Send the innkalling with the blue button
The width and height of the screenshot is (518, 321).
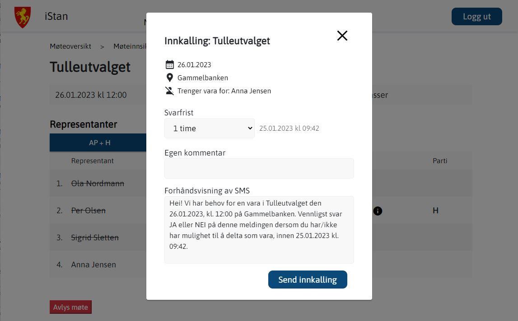point(308,280)
